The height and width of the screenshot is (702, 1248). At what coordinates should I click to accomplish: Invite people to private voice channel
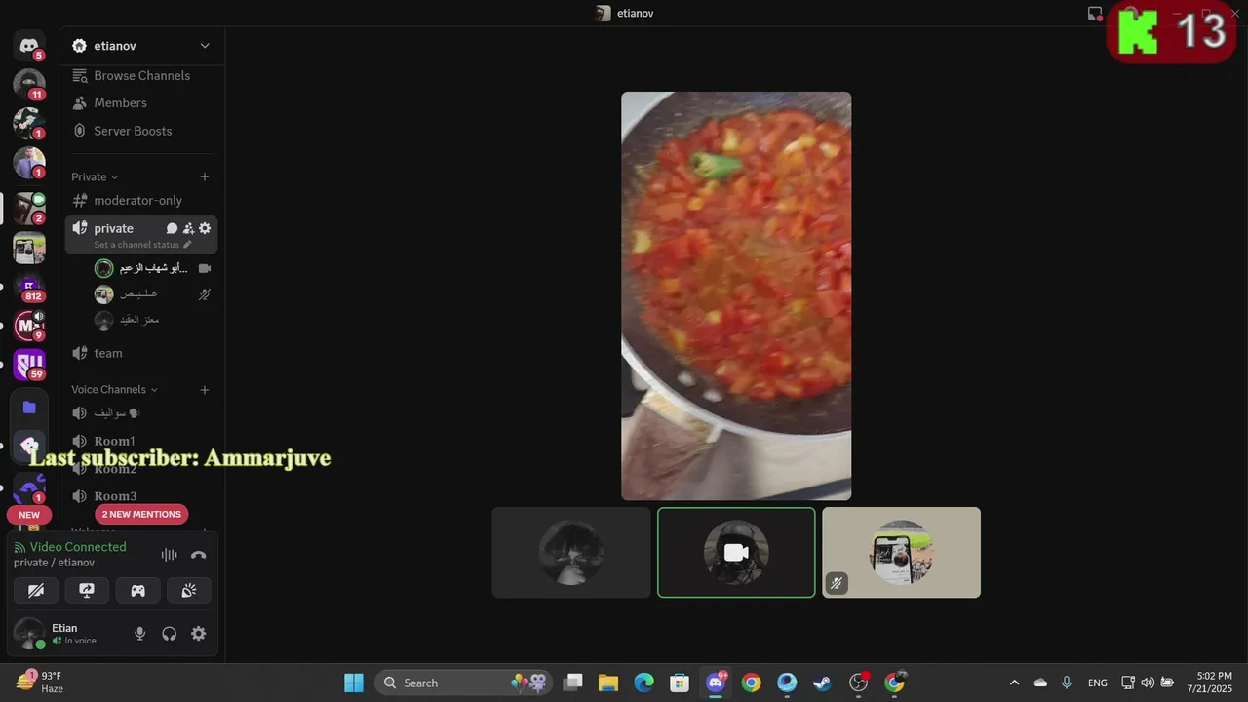point(188,228)
